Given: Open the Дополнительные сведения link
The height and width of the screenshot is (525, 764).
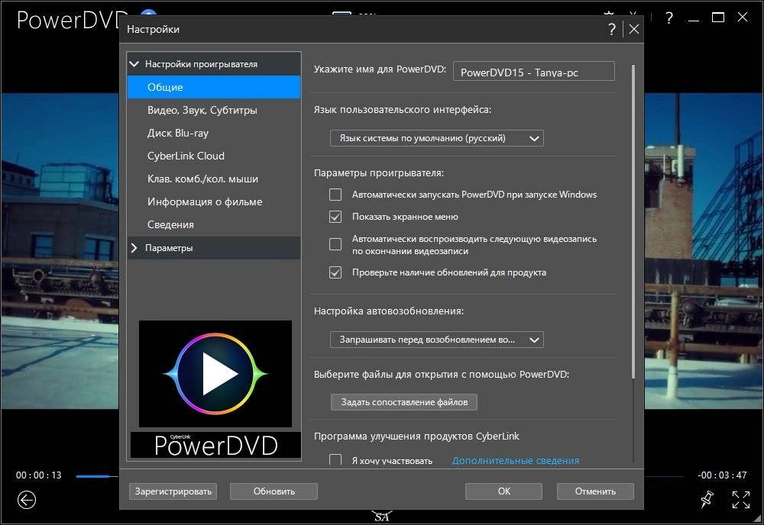Looking at the screenshot, I should click(x=516, y=460).
